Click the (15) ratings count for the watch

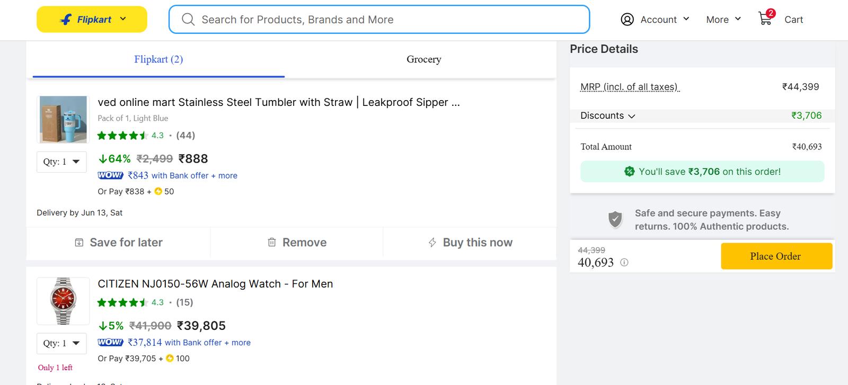184,302
